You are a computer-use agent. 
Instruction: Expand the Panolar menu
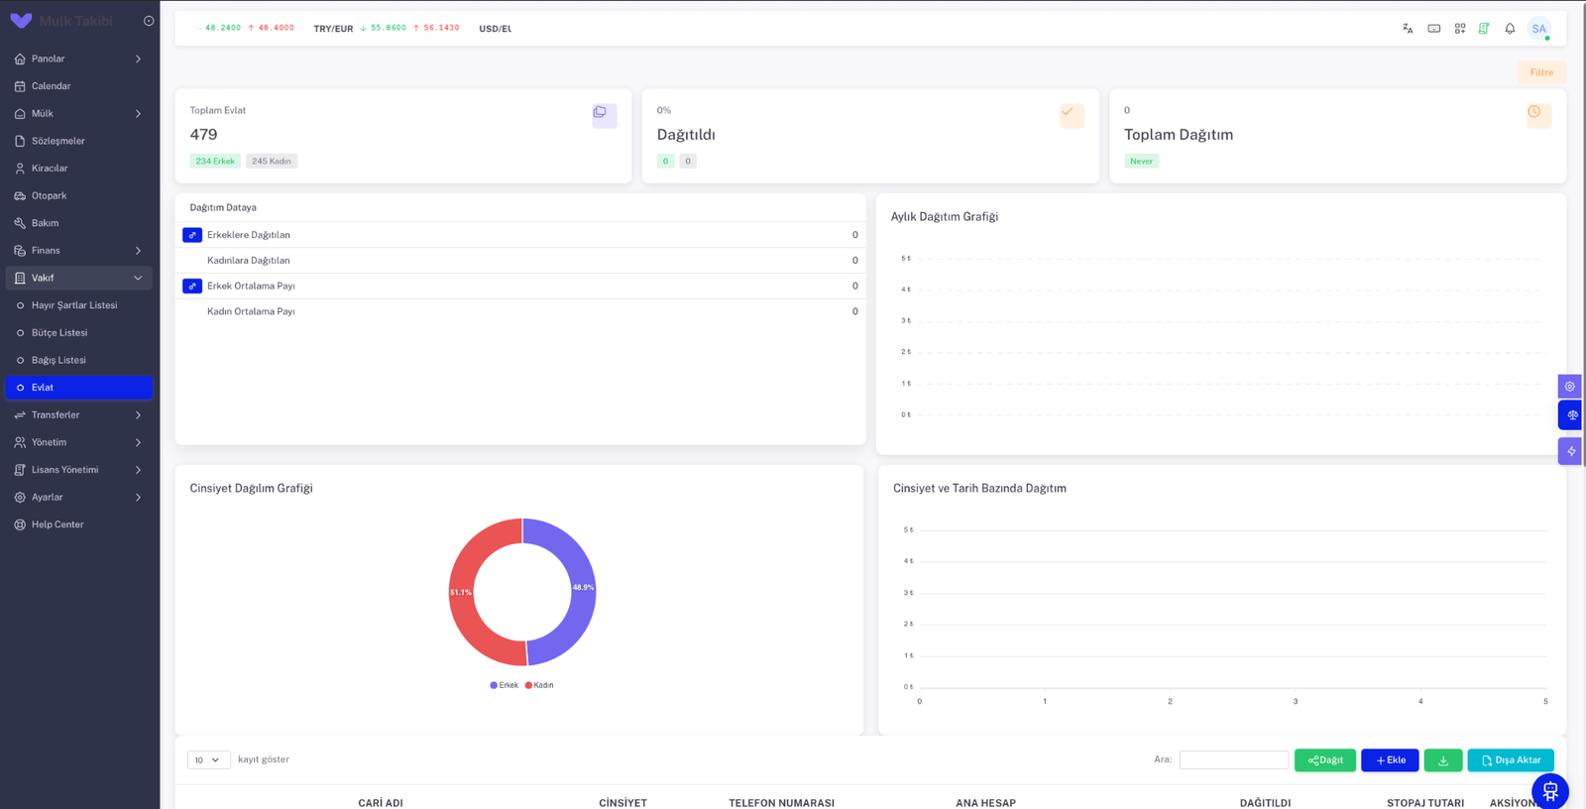click(79, 58)
